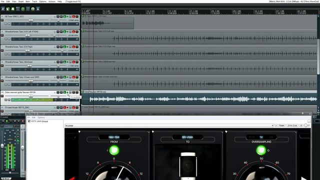The image size is (320, 180).
Task: Solo the OH Right track
Action: [x=77, y=47]
